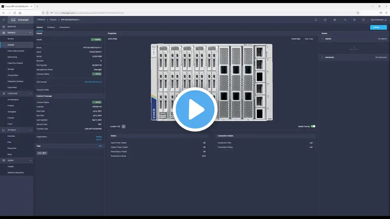The image size is (390, 219).
Task: Open the hamburger navigation menu
Action: coord(4,20)
